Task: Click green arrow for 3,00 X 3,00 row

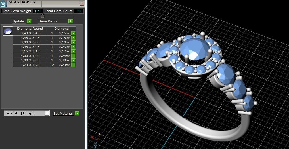Action: [x=73, y=42]
